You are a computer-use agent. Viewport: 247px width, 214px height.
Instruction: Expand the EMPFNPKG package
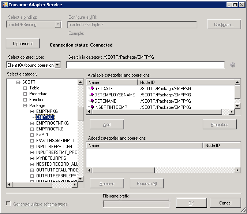click(32, 111)
